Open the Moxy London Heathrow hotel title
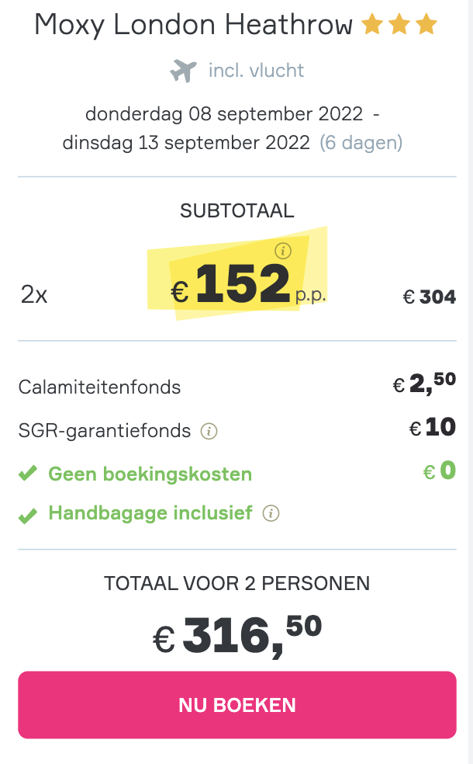 click(193, 24)
